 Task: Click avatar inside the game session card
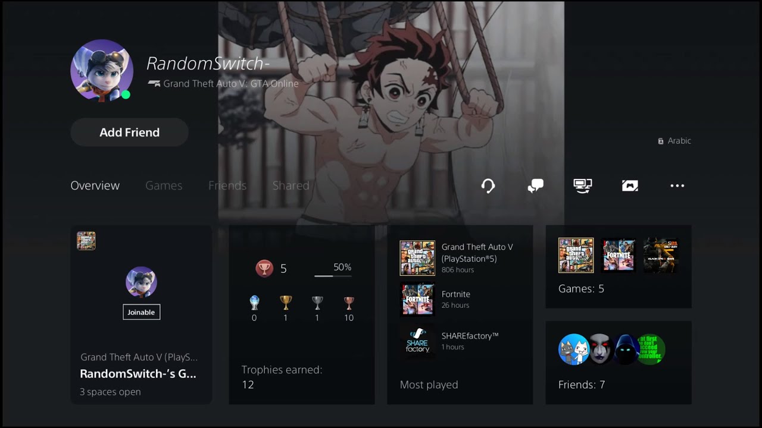tap(141, 282)
